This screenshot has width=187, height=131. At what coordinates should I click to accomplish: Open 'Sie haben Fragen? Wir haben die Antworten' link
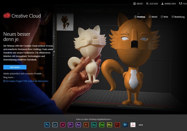point(26,81)
